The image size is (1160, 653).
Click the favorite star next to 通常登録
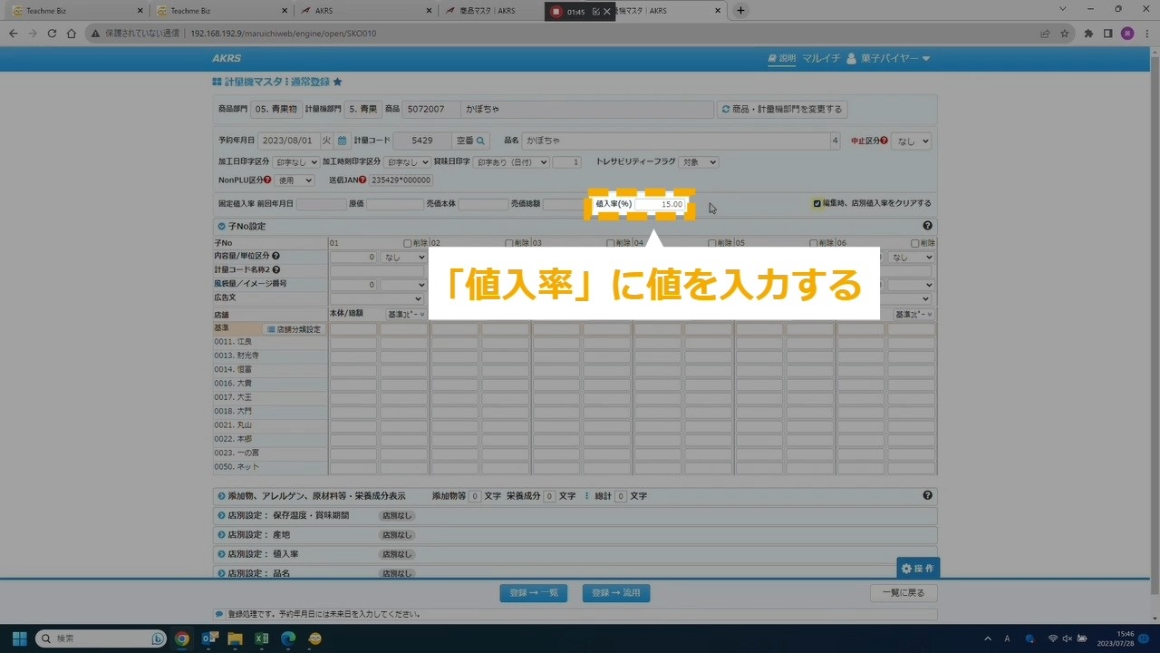[337, 82]
